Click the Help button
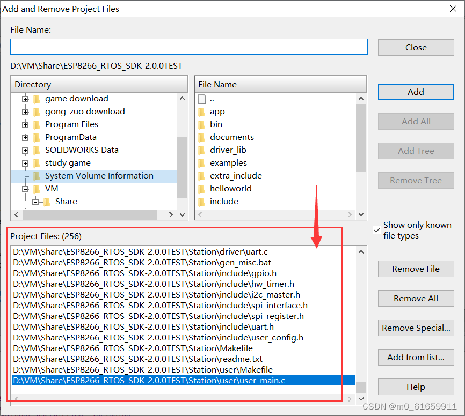The image size is (465, 416). pos(416,387)
